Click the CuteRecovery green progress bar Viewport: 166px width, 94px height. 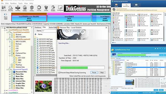click(x=138, y=55)
